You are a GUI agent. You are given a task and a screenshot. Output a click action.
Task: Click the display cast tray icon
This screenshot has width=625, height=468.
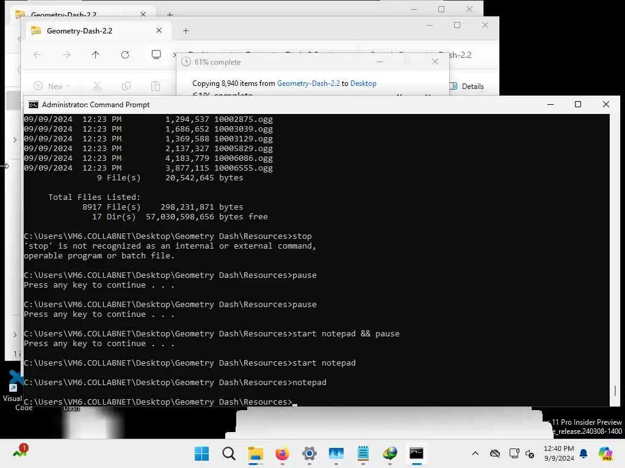click(x=514, y=453)
